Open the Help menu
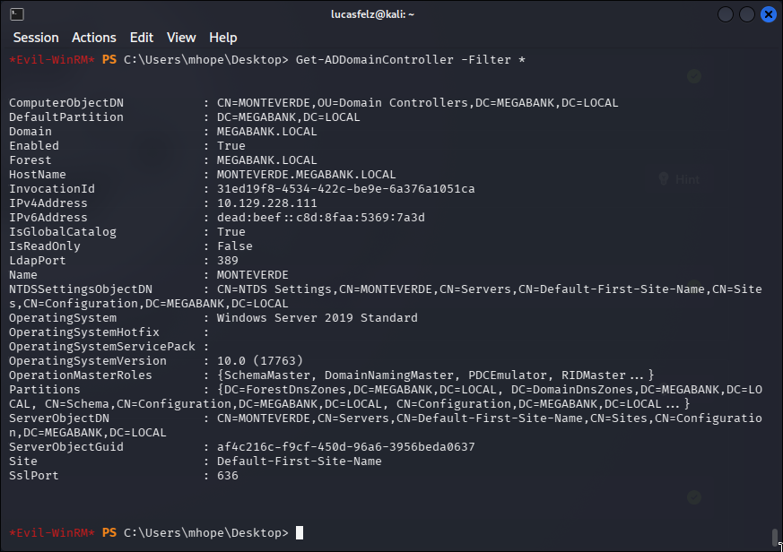 pos(222,38)
